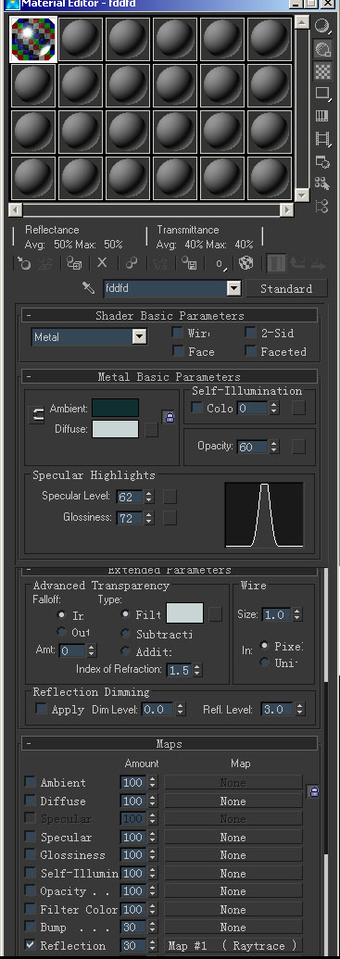Toggle the checkered Background for samples
This screenshot has height=959, width=340.
(322, 71)
